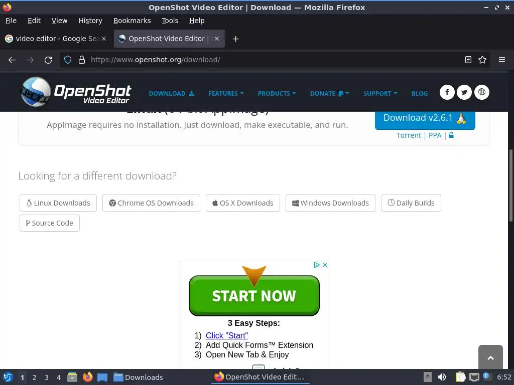The width and height of the screenshot is (514, 385).
Task: Open the taskbar start menu icon
Action: pyautogui.click(x=8, y=377)
